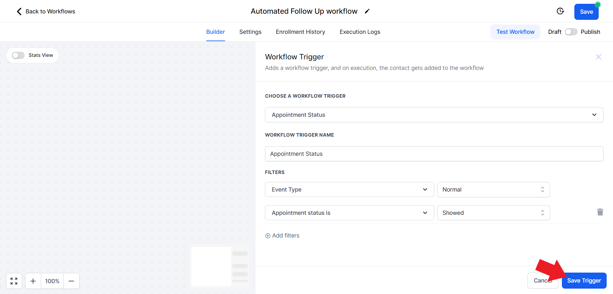Change the Normal event type value
Viewport: 613px width, 294px height.
pyautogui.click(x=494, y=190)
